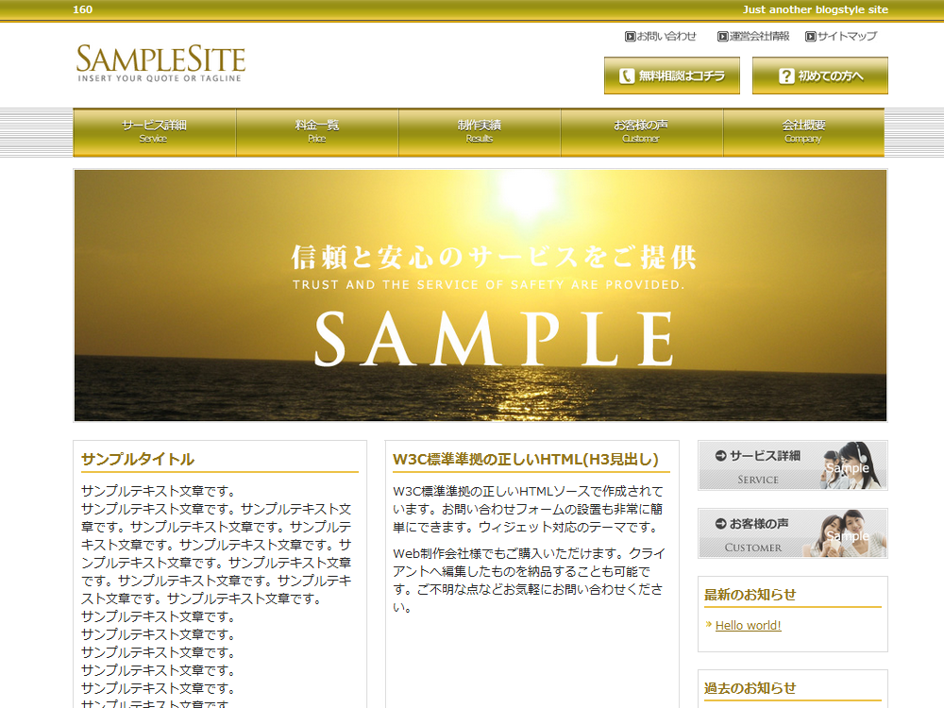Click the paragraph beginning Web制作会社様でも
The image size is (944, 708).
[529, 580]
